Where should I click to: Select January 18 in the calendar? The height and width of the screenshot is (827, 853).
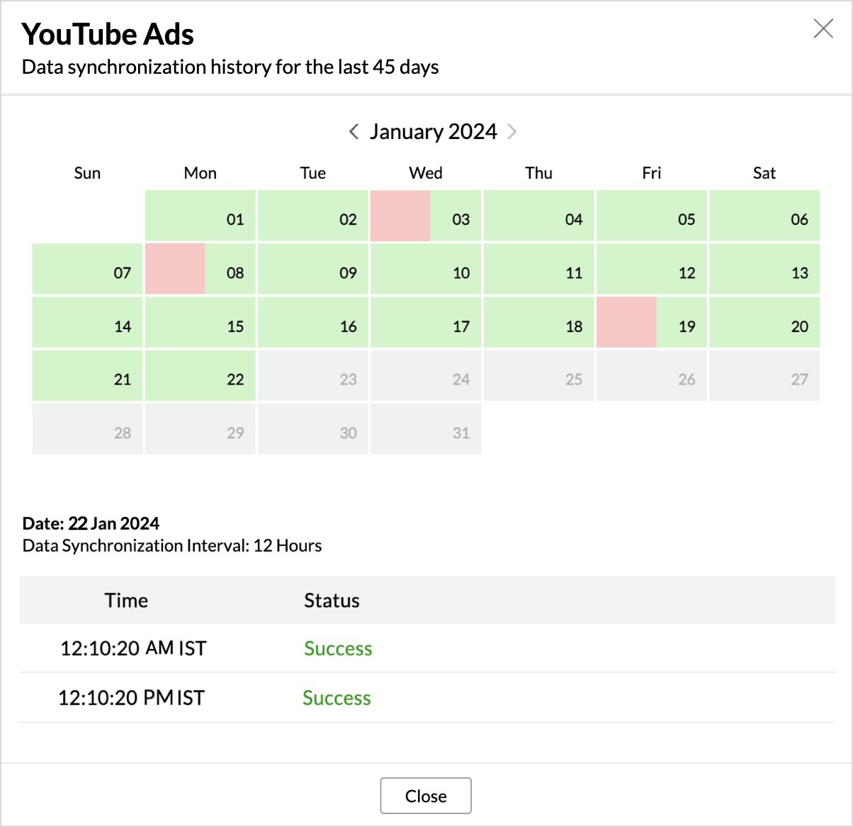(539, 323)
